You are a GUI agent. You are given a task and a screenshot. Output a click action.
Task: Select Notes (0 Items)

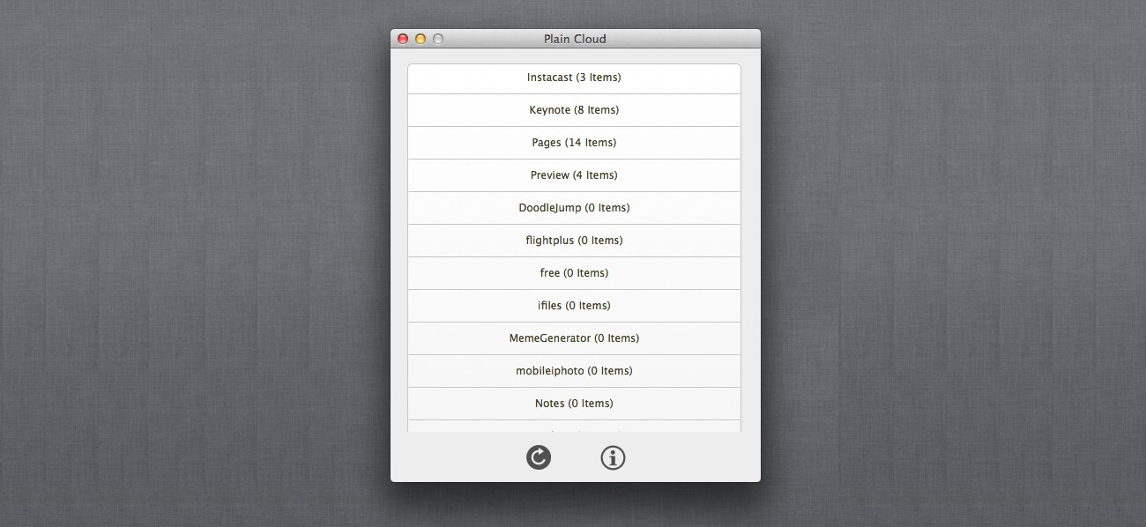pyautogui.click(x=574, y=404)
